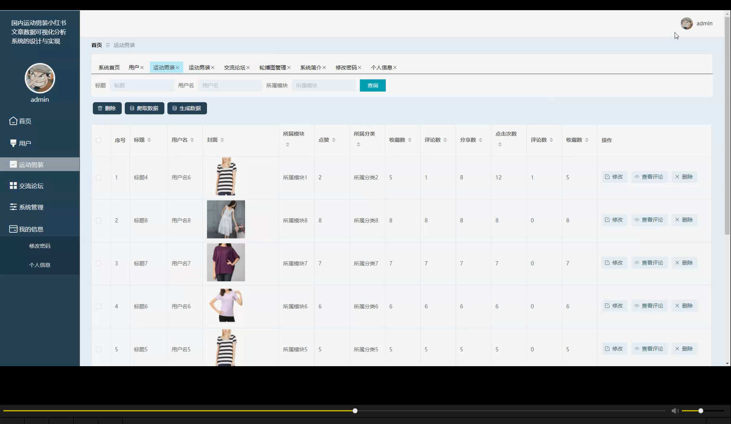Click 查看评论 for row 标题4
Viewport: 731px width, 424px height.
(x=649, y=177)
